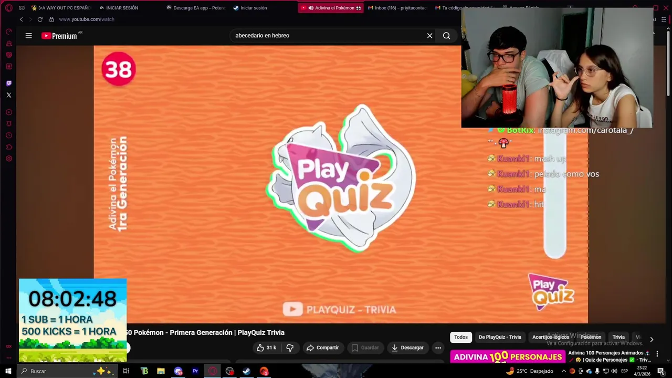Mute audio on the Adivina el Pokémon tab
672x378 pixels.
coord(311,8)
